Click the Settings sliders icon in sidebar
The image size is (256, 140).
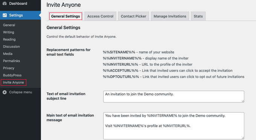pyautogui.click(x=5, y=15)
